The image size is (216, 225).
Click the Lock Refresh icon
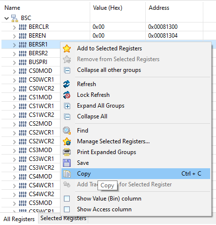[x=67, y=95]
